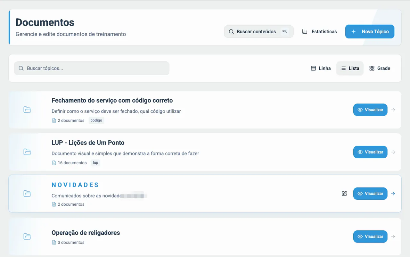The image size is (410, 257).
Task: Click folder icon of LUP - Lições de Um Ponto
Action: click(27, 152)
